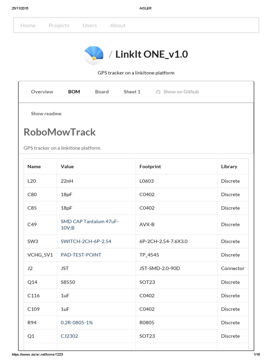Select the TP_4545 footprint cell
The width and height of the screenshot is (272, 363).
(x=177, y=255)
